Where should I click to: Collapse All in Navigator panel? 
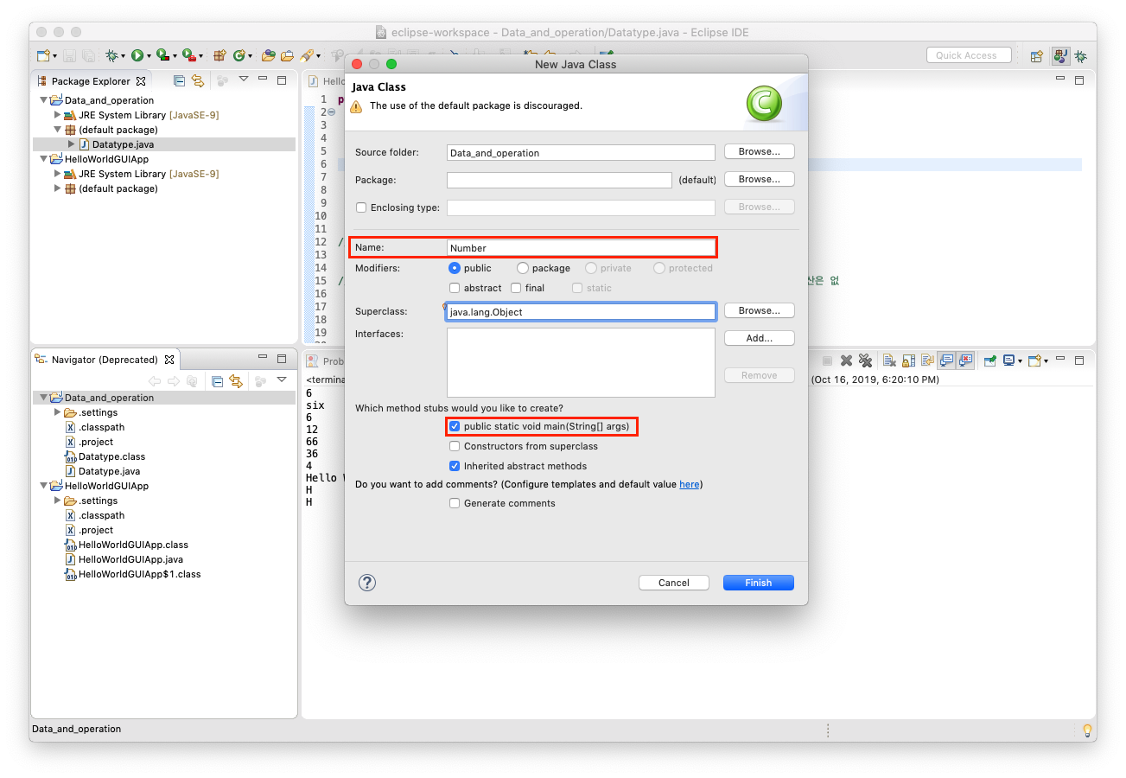tap(218, 381)
